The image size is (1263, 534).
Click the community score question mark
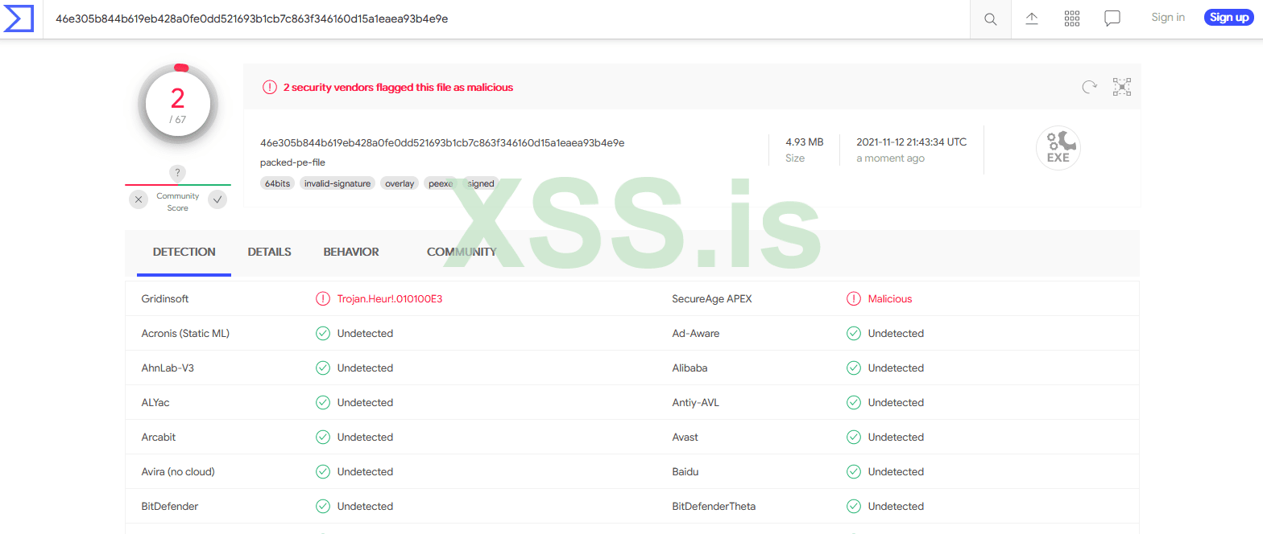(178, 173)
